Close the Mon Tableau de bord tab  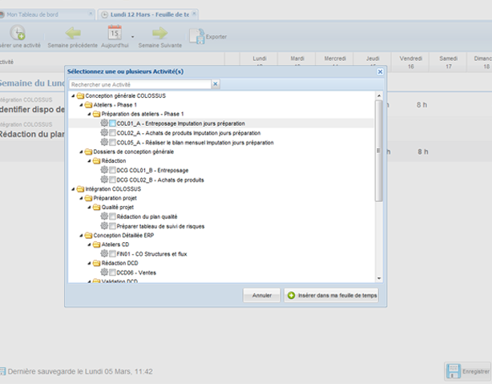click(91, 14)
